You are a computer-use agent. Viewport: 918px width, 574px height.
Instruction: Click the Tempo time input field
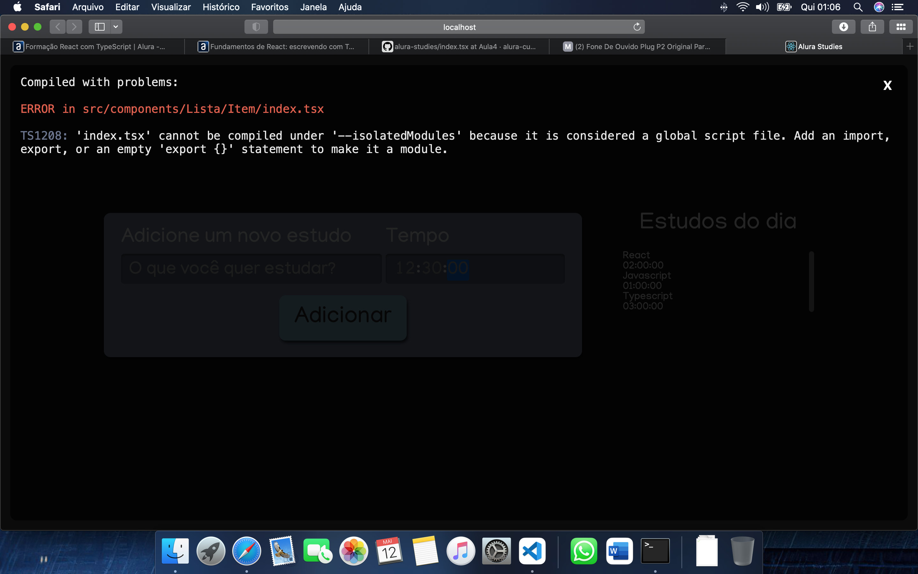(475, 269)
